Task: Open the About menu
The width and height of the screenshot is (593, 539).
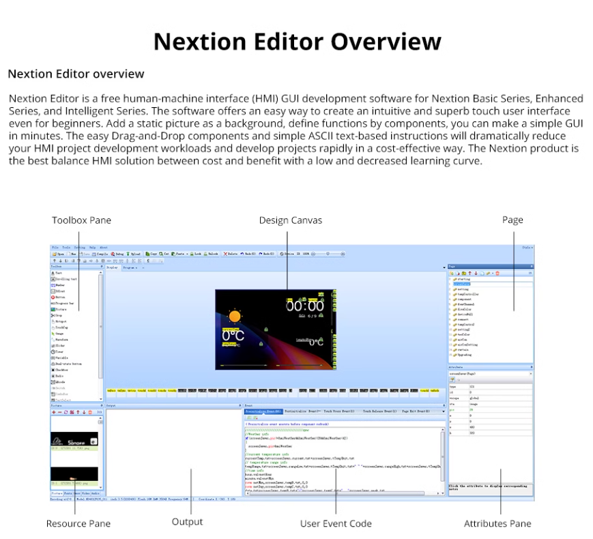Action: tap(104, 248)
